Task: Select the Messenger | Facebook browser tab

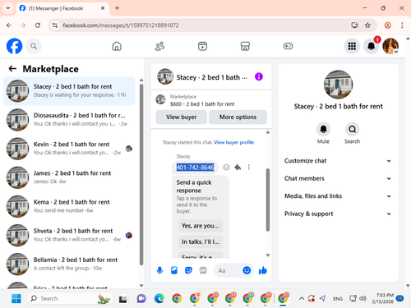Action: click(62, 8)
